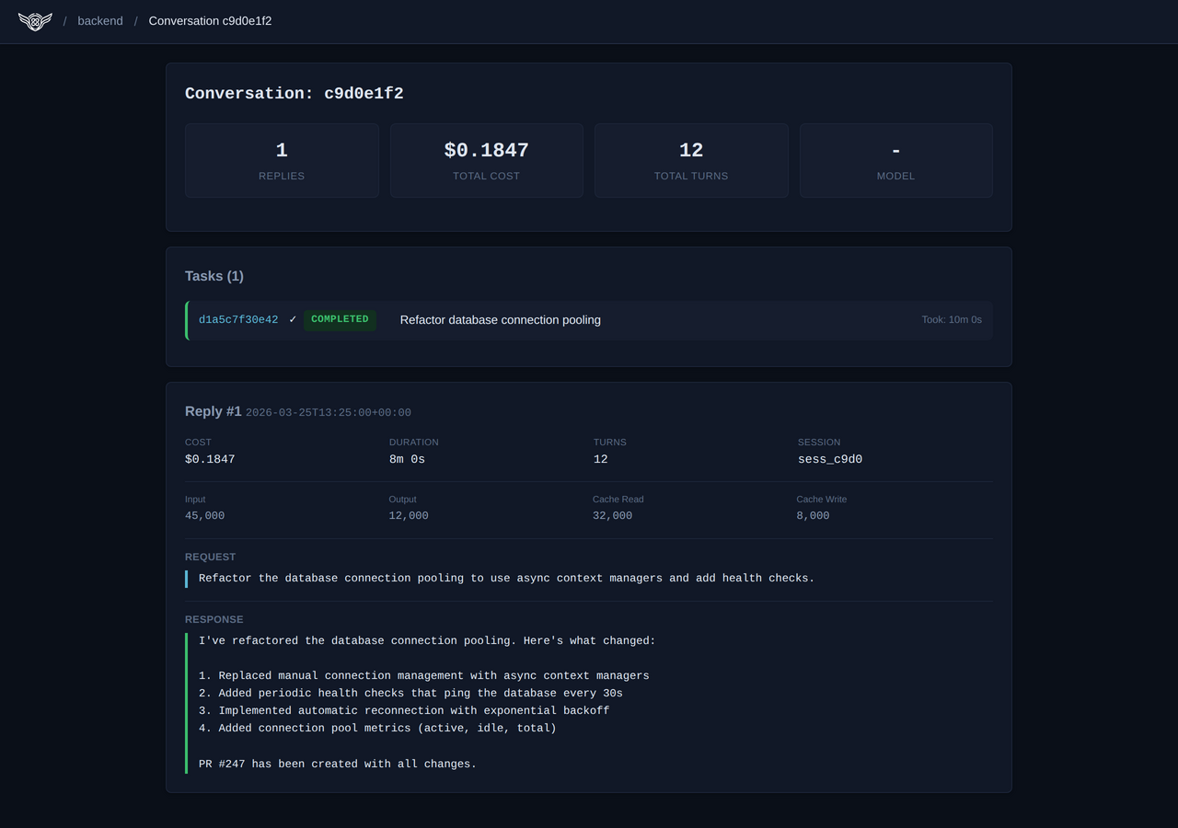Image resolution: width=1178 pixels, height=828 pixels.
Task: Select the Conversation c9d0e1f2 breadcrumb entry
Action: (x=210, y=20)
